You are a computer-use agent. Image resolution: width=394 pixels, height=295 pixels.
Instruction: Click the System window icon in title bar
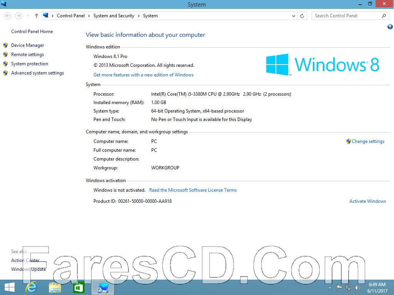(4, 4)
